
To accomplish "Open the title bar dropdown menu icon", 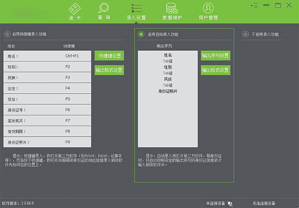I will click(x=254, y=5).
